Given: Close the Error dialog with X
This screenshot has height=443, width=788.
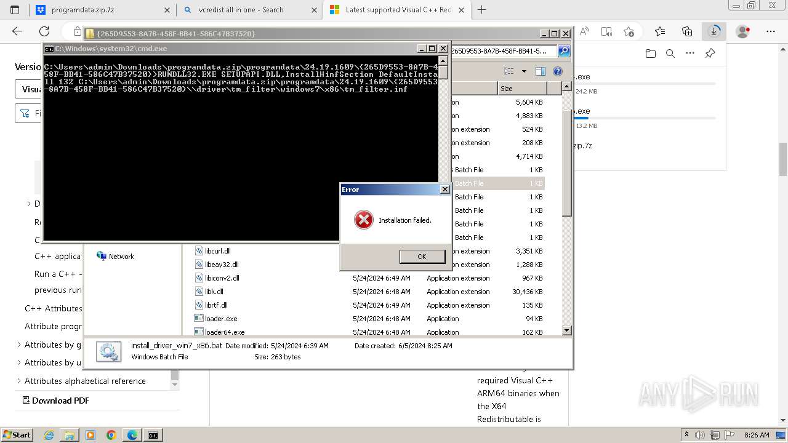Looking at the screenshot, I should (444, 190).
